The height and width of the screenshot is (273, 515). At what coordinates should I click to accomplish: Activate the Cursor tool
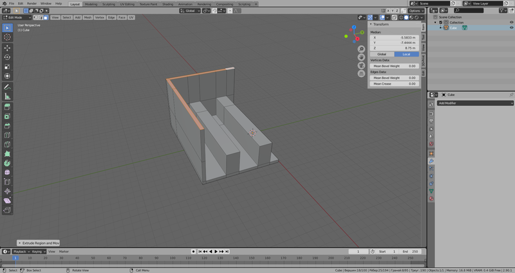point(7,37)
